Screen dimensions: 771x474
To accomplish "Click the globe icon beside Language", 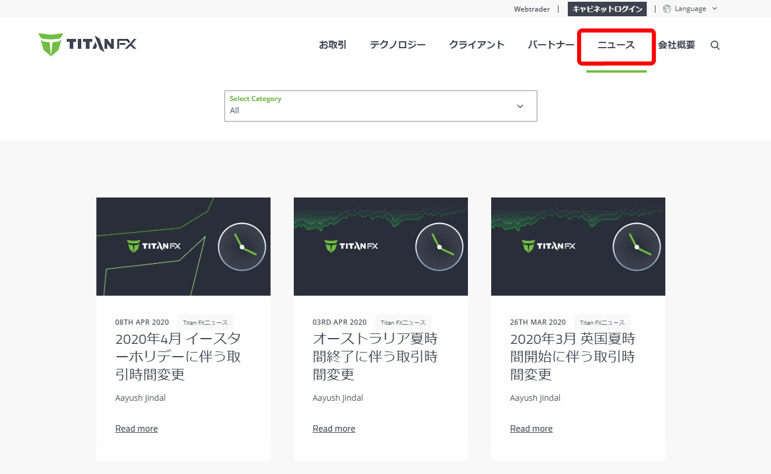I will point(667,9).
